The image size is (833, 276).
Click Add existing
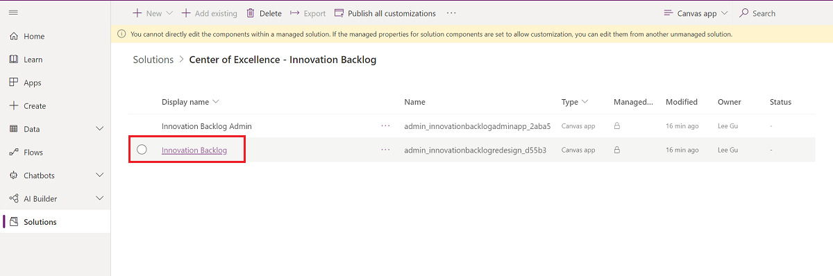coord(209,13)
